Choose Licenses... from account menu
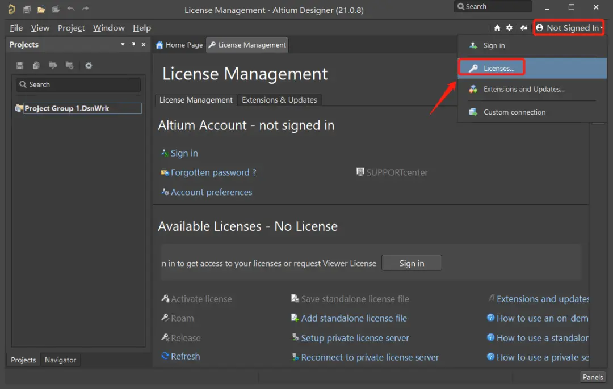This screenshot has width=613, height=389. 532,69
